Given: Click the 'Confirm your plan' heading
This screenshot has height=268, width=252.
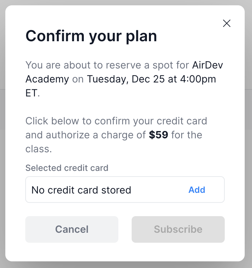Looking at the screenshot, I should click(91, 36).
